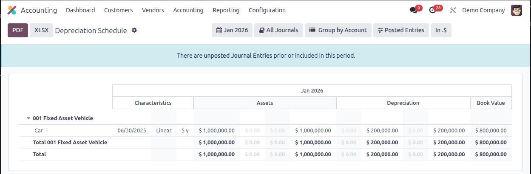
Task: Click the gear icon beside Depreciation Schedule
Action: [x=134, y=30]
